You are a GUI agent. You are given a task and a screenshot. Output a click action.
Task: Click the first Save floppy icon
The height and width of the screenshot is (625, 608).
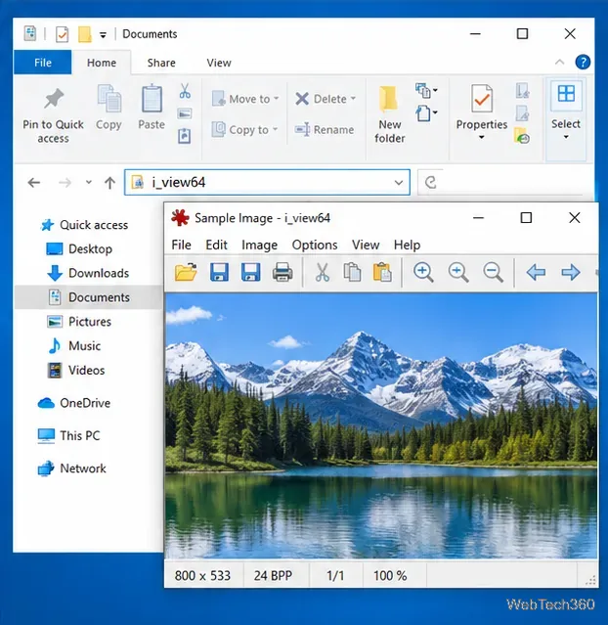219,272
